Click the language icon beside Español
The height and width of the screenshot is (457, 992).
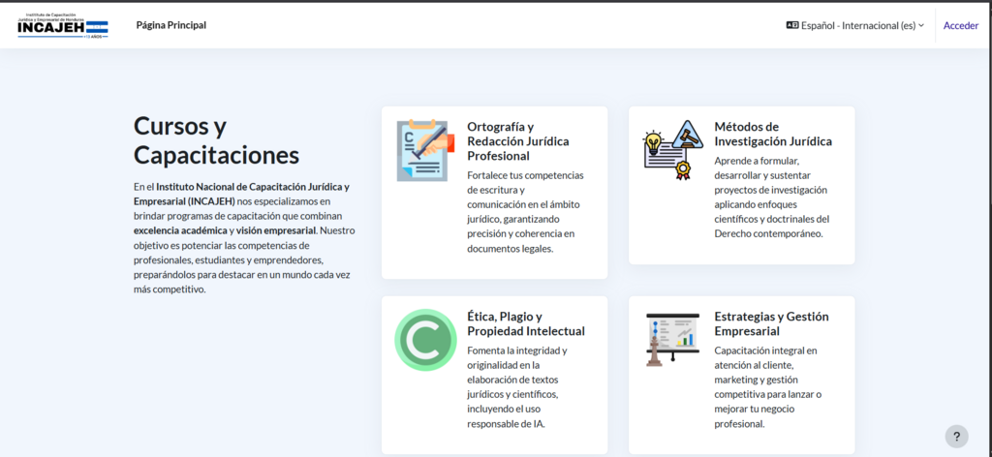(x=792, y=26)
